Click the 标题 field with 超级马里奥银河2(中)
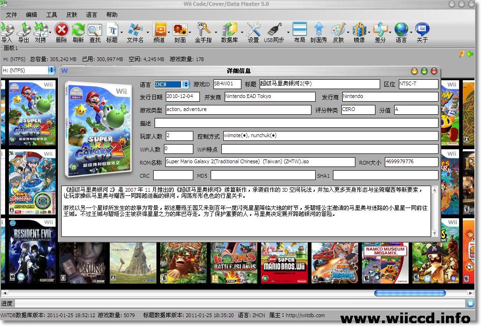 click(319, 84)
